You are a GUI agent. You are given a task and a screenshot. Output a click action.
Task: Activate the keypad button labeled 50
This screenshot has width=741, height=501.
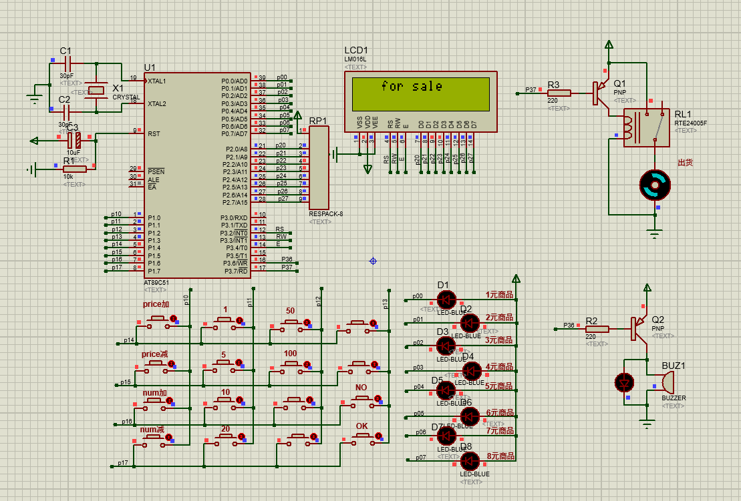pos(292,325)
